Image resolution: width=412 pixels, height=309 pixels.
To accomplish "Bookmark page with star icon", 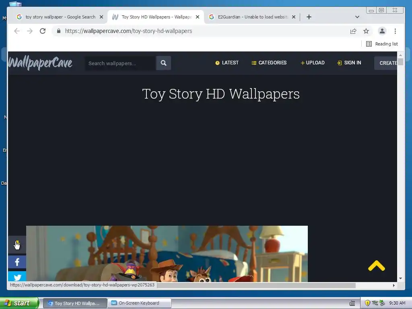I will (366, 31).
